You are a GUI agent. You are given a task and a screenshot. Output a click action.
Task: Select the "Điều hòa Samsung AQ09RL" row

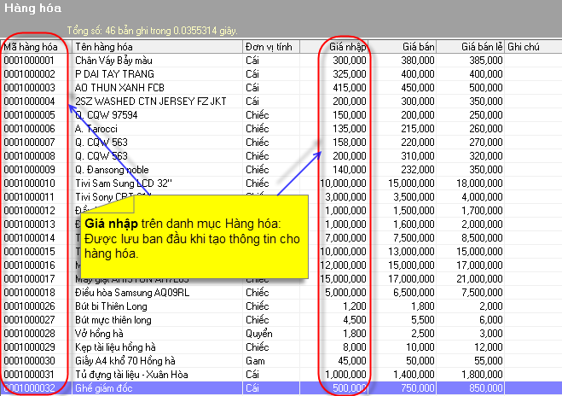tap(132, 292)
